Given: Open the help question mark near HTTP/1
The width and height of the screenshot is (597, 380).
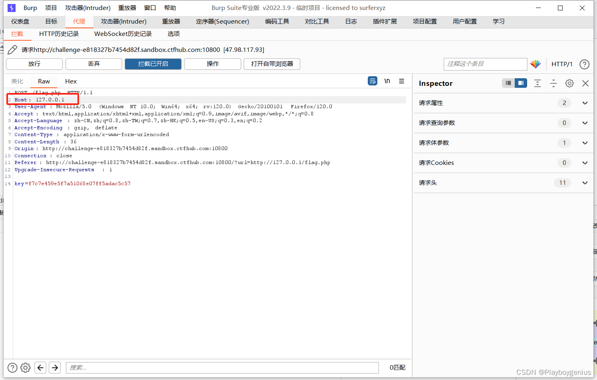Looking at the screenshot, I should [584, 64].
